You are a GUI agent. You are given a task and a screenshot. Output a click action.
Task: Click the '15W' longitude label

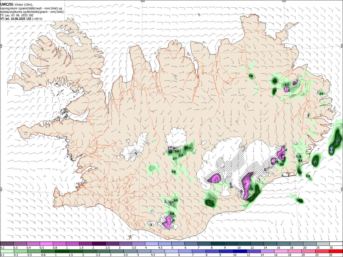point(284,1)
